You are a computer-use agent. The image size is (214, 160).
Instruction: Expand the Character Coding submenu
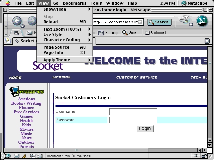tap(65, 40)
